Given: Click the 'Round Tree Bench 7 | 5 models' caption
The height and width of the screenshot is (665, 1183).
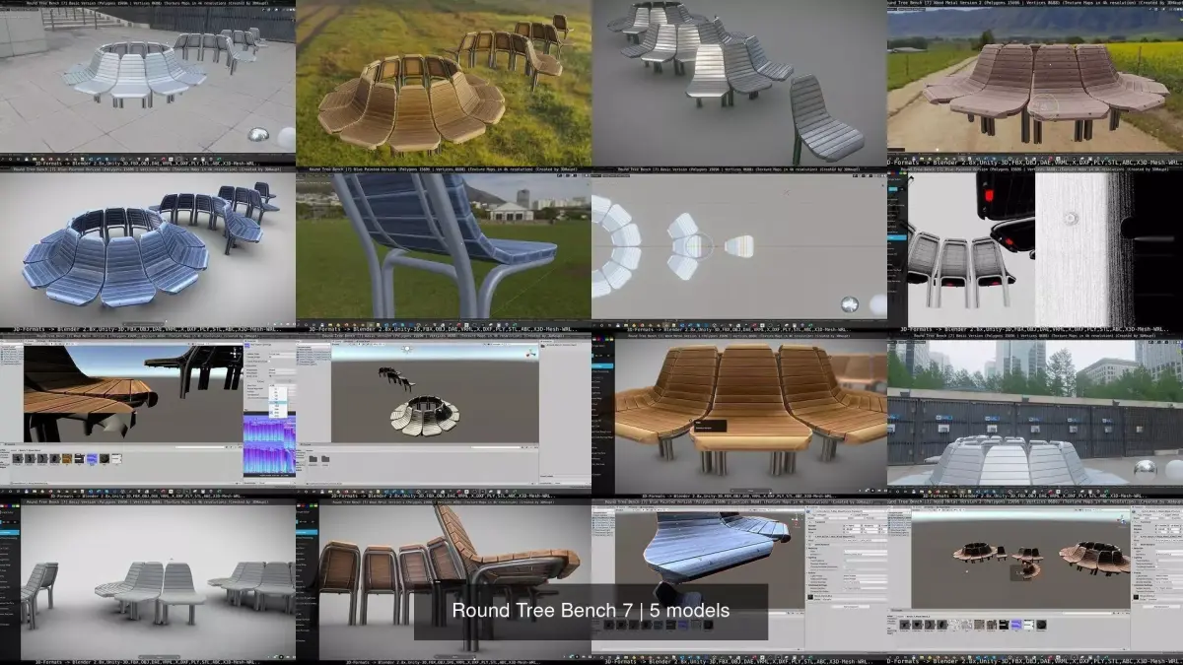Looking at the screenshot, I should click(591, 611).
